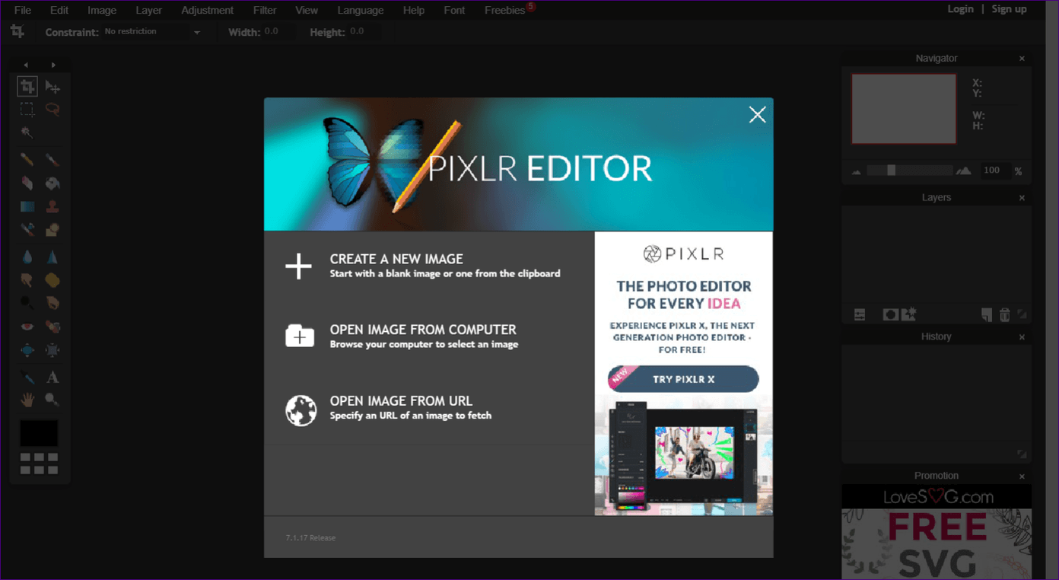Open the View menu
The image size is (1059, 580).
pos(307,10)
